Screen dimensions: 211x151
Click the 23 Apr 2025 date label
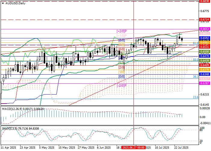(x=28, y=147)
